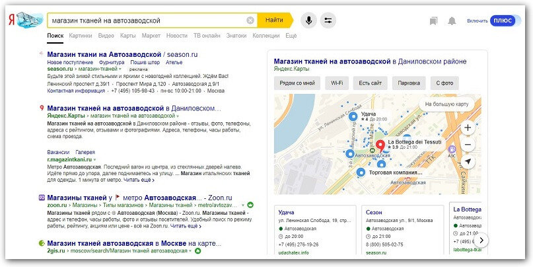Open Галерея sitelink
This screenshot has width=533, height=267.
coord(85,153)
